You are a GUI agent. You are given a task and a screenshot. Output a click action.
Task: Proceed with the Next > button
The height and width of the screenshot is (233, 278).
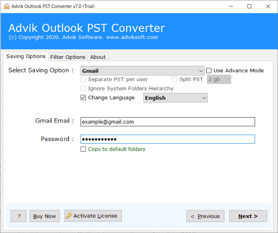248,216
